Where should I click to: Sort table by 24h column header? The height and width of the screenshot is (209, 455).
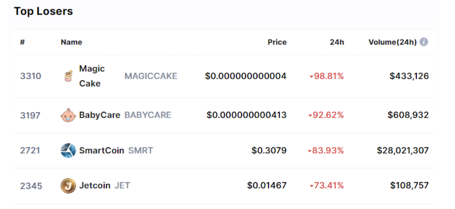click(x=337, y=42)
